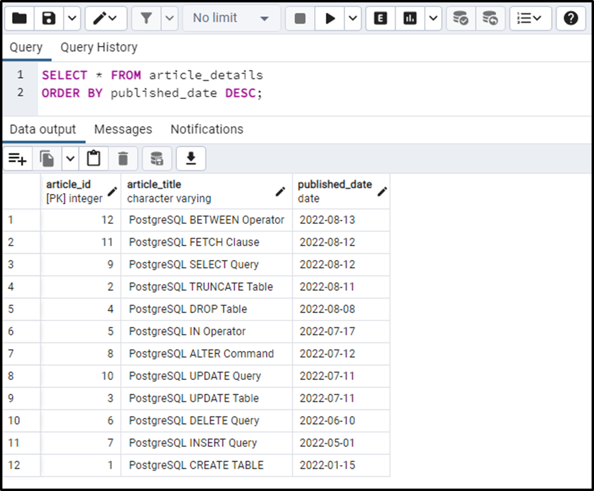Switch to the Messages tab
This screenshot has width=594, height=491.
click(123, 129)
